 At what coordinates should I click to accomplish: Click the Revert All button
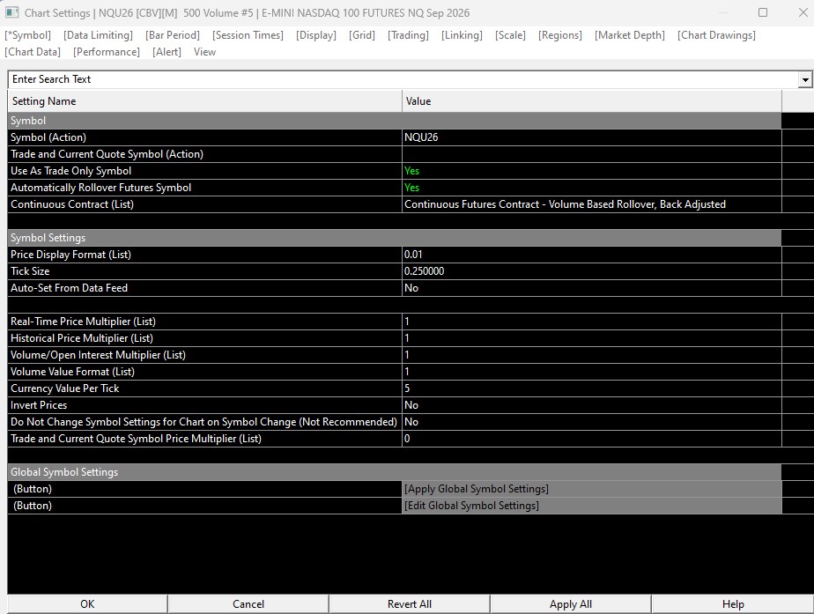[410, 604]
